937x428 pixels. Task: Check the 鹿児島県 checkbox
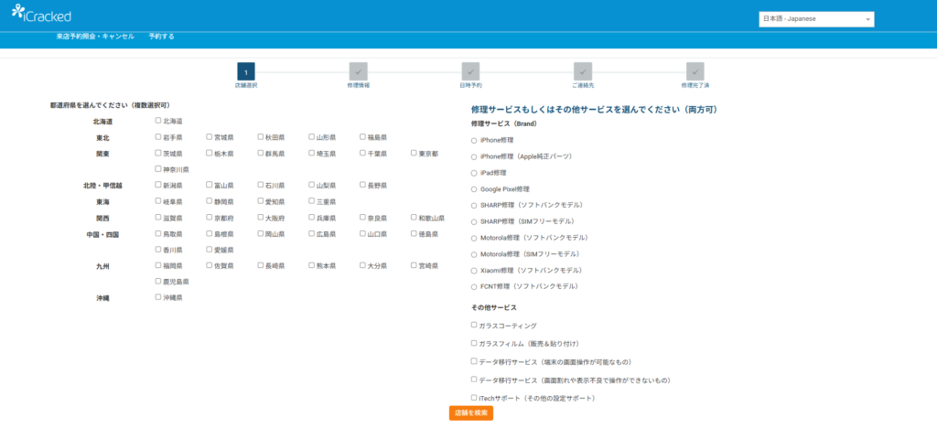(158, 281)
